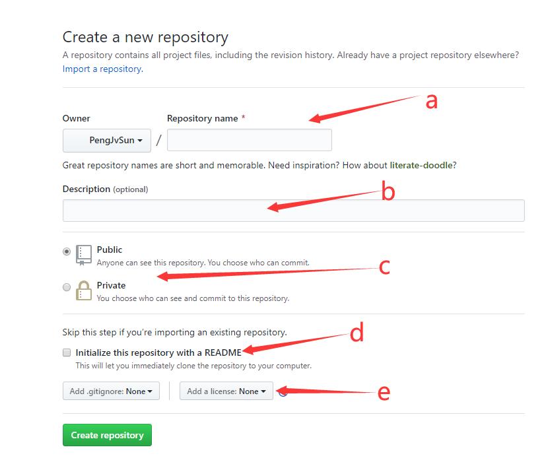This screenshot has width=548, height=470.
Task: Click the Private label to choose visibility
Action: coord(110,285)
